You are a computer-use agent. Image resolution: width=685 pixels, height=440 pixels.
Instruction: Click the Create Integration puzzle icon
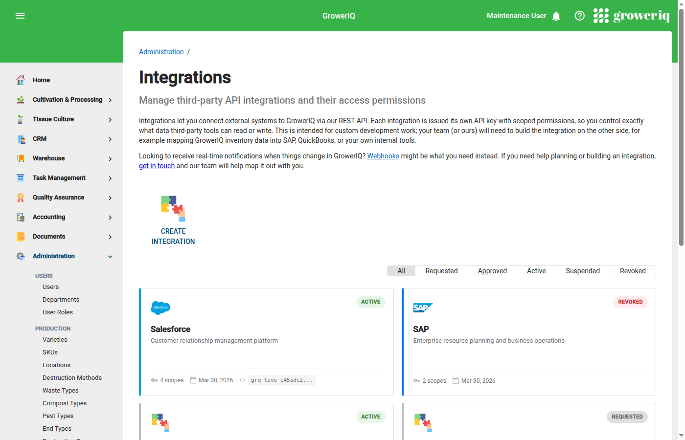[x=173, y=208]
